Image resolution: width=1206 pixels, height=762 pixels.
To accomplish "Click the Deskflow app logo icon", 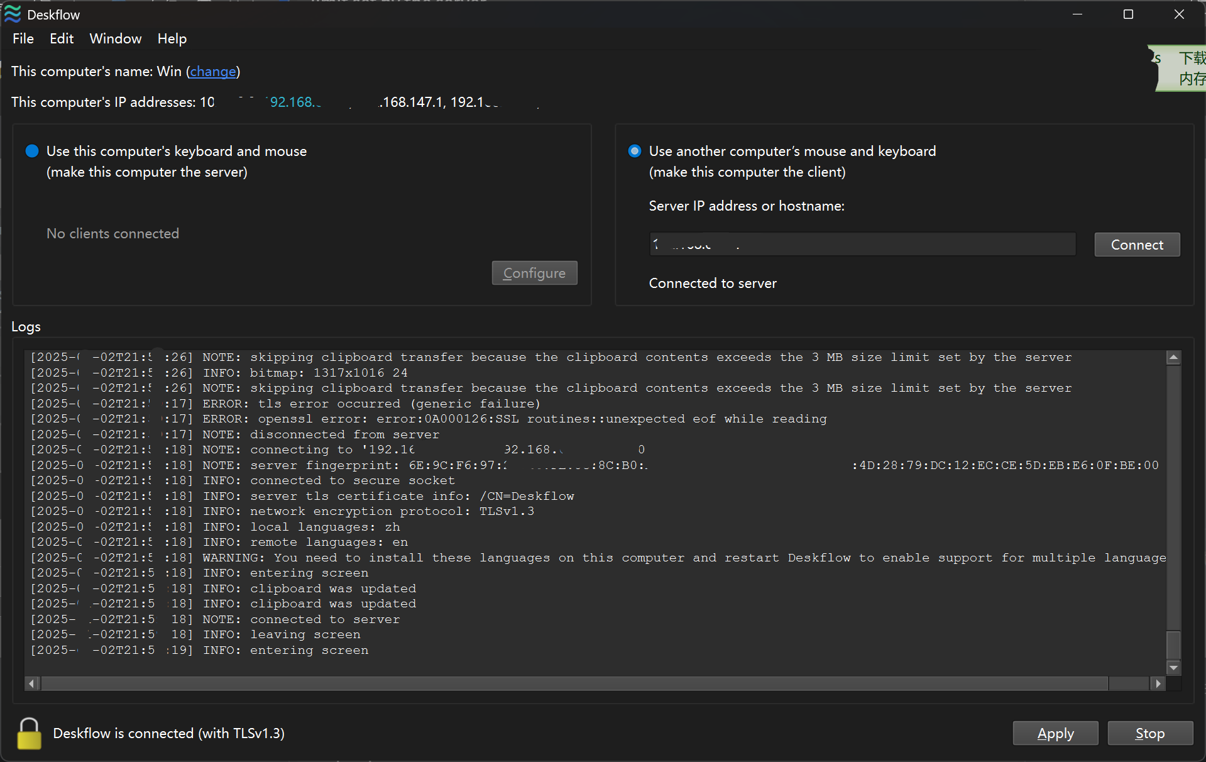I will [x=13, y=14].
